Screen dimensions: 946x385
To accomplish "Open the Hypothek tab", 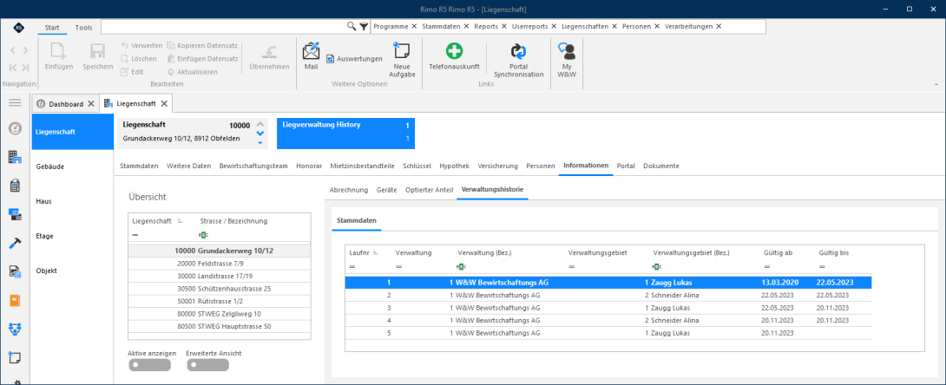I will (454, 166).
